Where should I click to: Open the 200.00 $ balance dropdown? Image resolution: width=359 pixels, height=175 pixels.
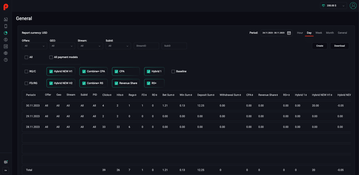click(x=334, y=6)
